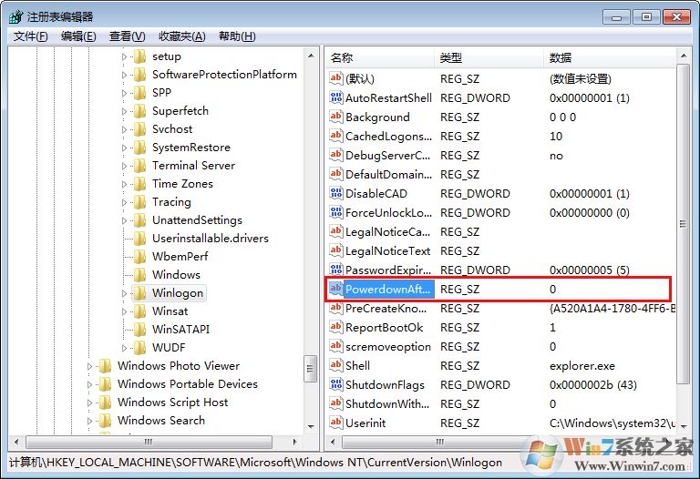Click the Registry Editor icon in title bar
The image size is (700, 479).
pos(16,17)
